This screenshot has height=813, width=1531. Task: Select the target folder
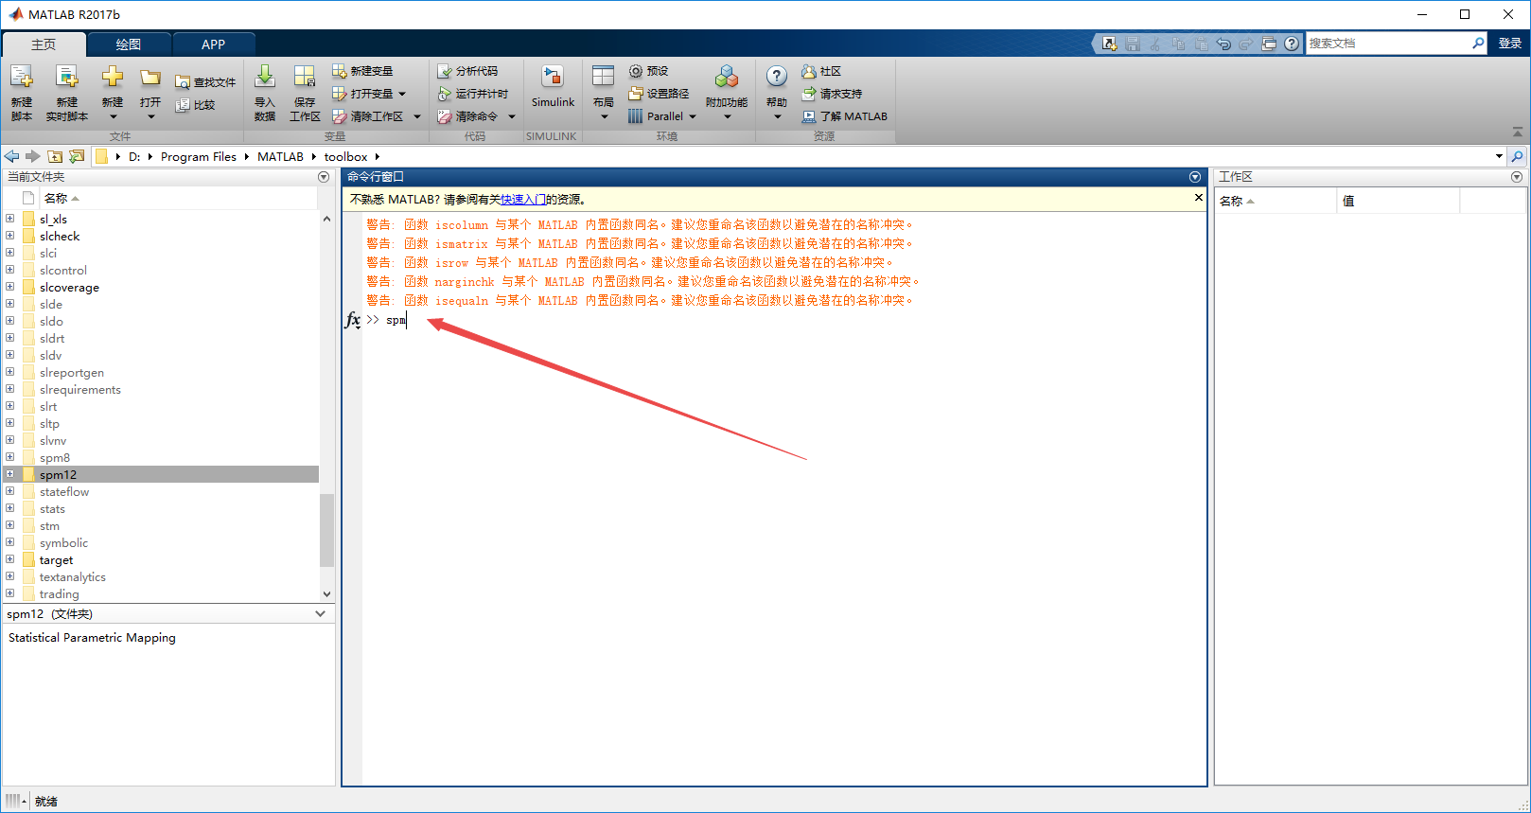pyautogui.click(x=56, y=560)
